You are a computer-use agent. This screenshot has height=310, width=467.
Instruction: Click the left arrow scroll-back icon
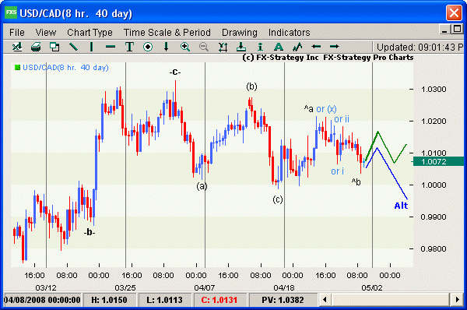[x=316, y=47]
